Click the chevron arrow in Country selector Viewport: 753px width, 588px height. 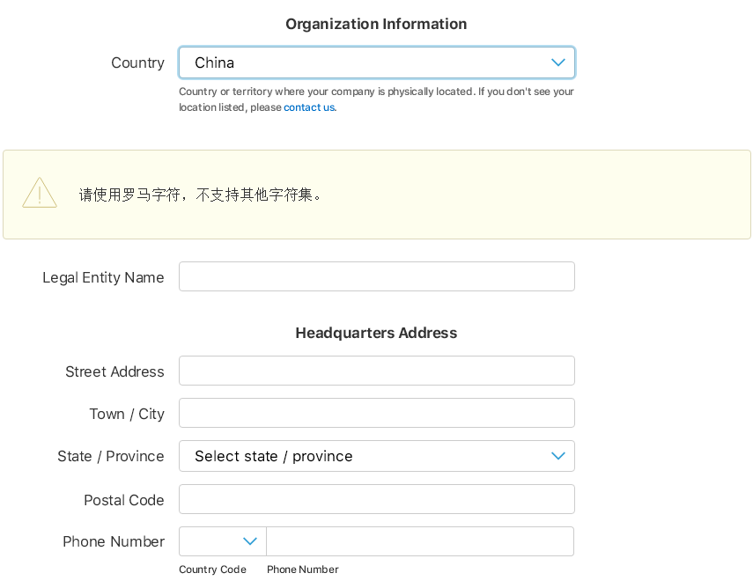[557, 62]
